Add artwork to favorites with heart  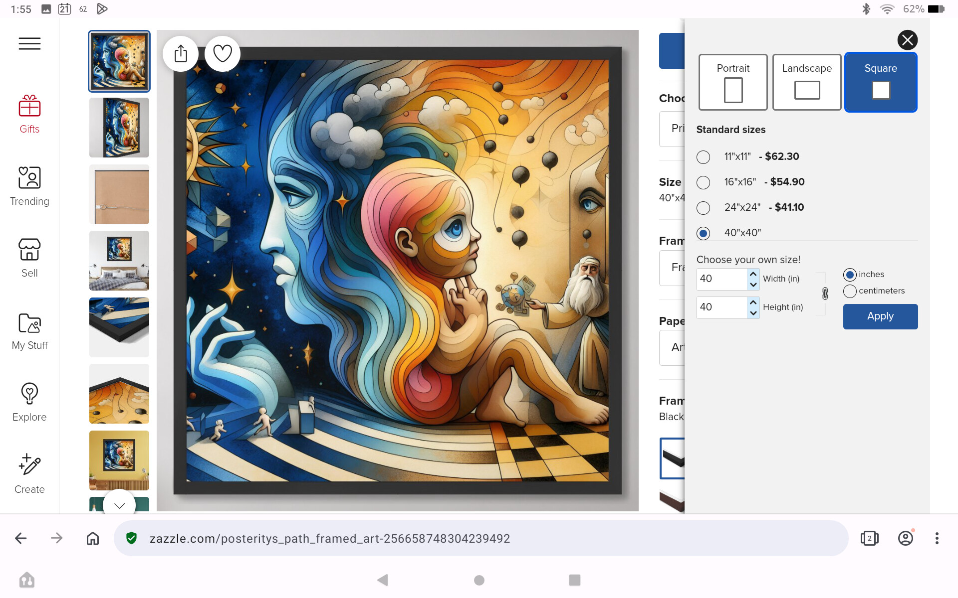(223, 54)
